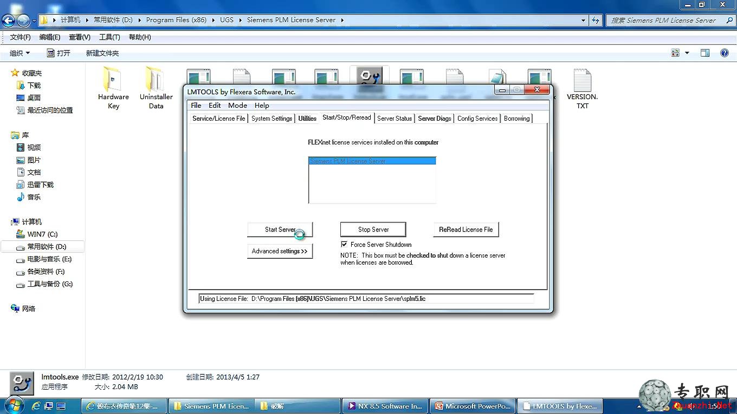Screen dimensions: 737x414
Task: Switch to System Settings tab
Action: click(x=272, y=119)
